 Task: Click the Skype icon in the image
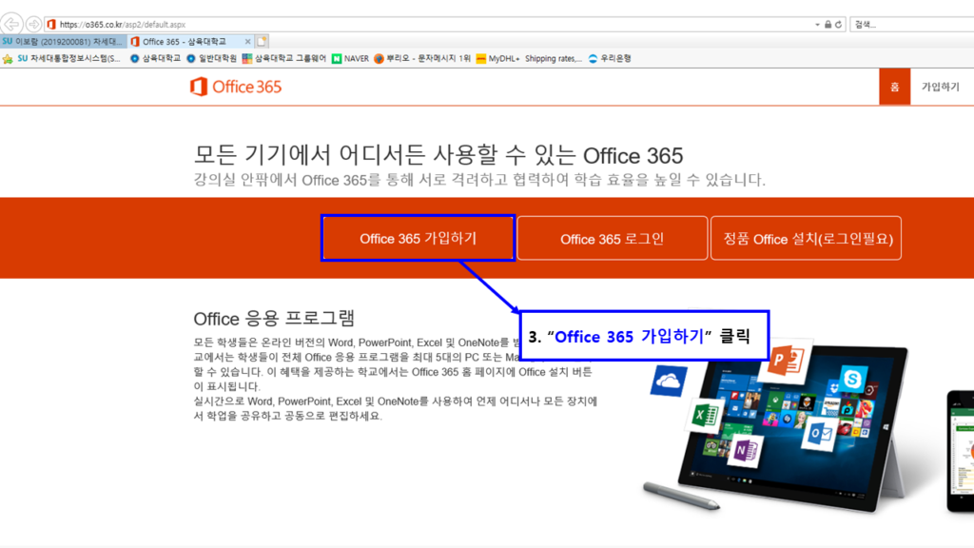pyautogui.click(x=852, y=379)
